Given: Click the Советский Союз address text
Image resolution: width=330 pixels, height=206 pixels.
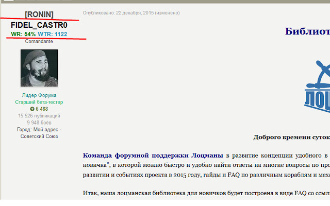Looking at the screenshot, I should pyautogui.click(x=39, y=136).
